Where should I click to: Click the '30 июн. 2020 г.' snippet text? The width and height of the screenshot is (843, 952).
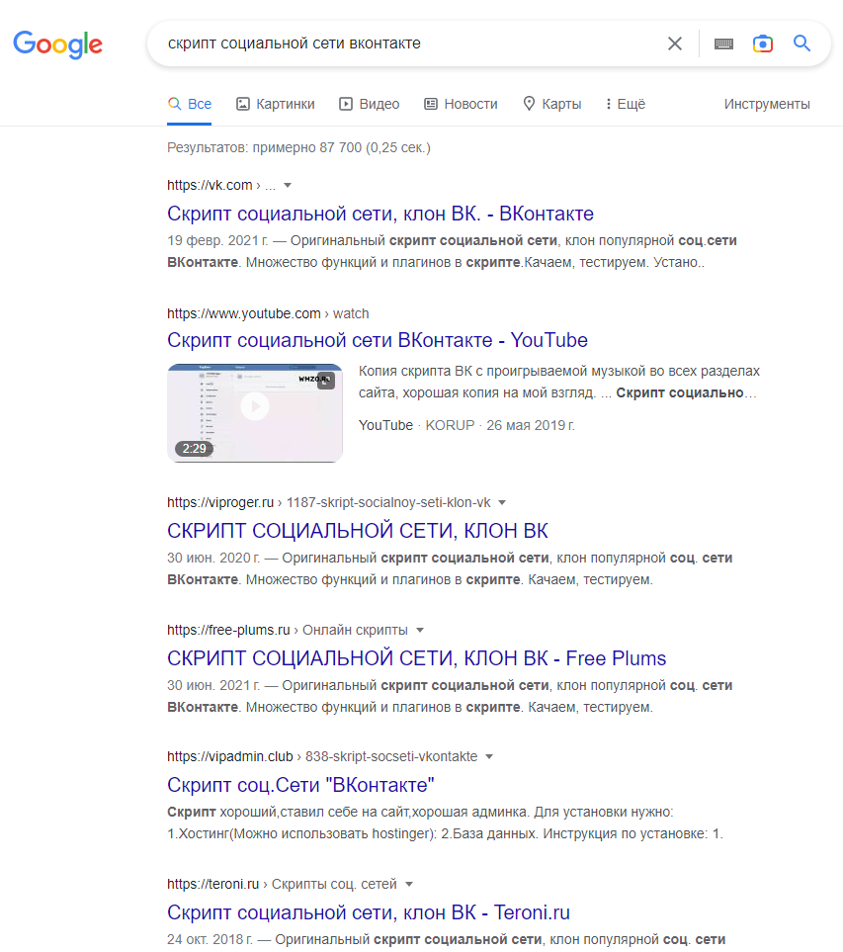(213, 558)
